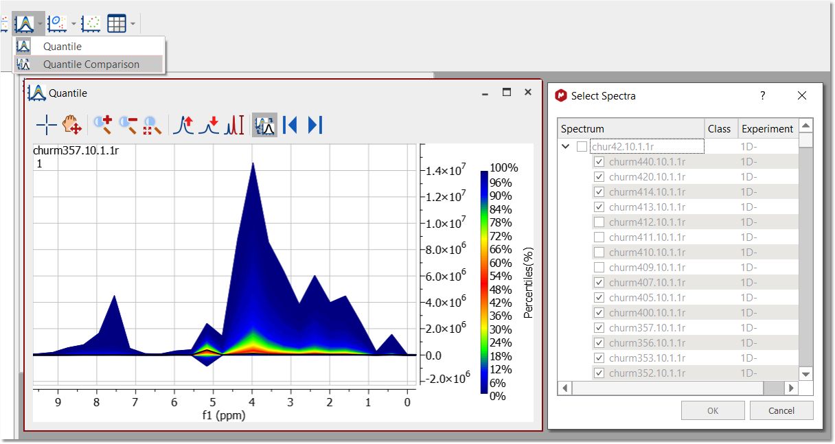Check the churm410.10.1.1r checkbox
The width and height of the screenshot is (835, 444).
(x=599, y=253)
